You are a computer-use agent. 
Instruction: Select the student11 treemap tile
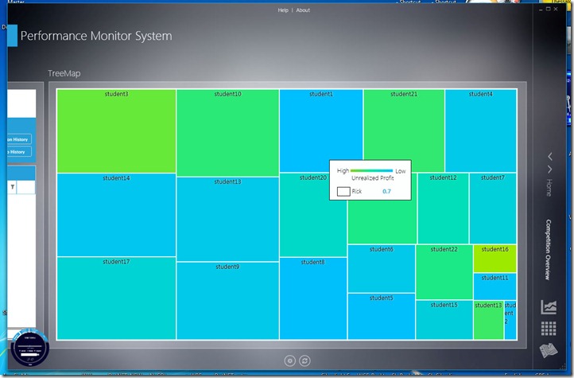(x=495, y=286)
